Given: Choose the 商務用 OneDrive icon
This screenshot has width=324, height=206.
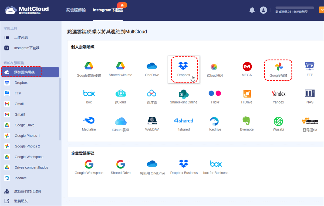Looking at the screenshot, I should [x=152, y=164].
